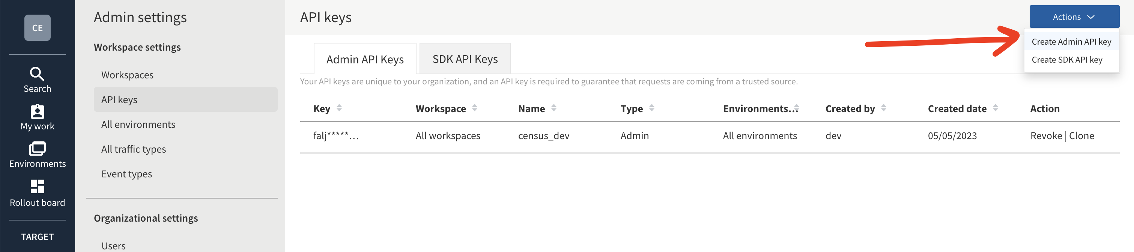1134x252 pixels.
Task: Sort by Created by column
Action: coord(883,108)
